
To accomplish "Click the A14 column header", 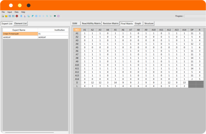I will [x=184, y=30].
